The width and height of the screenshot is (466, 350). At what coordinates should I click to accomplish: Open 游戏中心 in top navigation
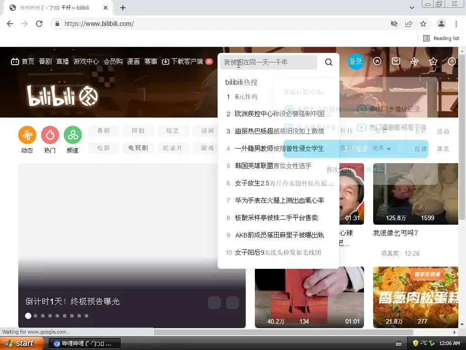(86, 62)
